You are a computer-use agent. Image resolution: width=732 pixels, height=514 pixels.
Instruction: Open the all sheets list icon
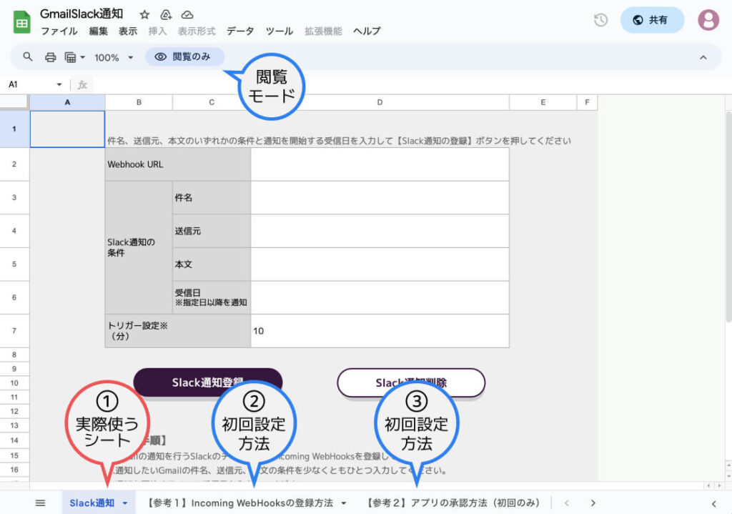(41, 503)
